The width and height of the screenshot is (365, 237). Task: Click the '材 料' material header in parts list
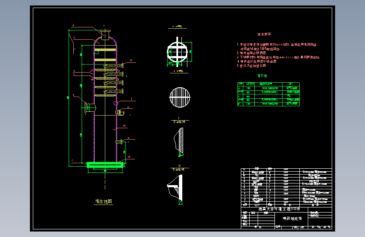tap(287, 205)
